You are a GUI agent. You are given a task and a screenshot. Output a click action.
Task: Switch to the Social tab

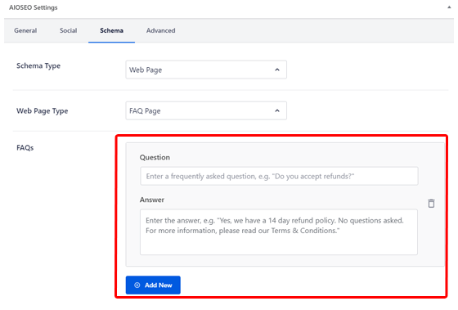point(69,30)
